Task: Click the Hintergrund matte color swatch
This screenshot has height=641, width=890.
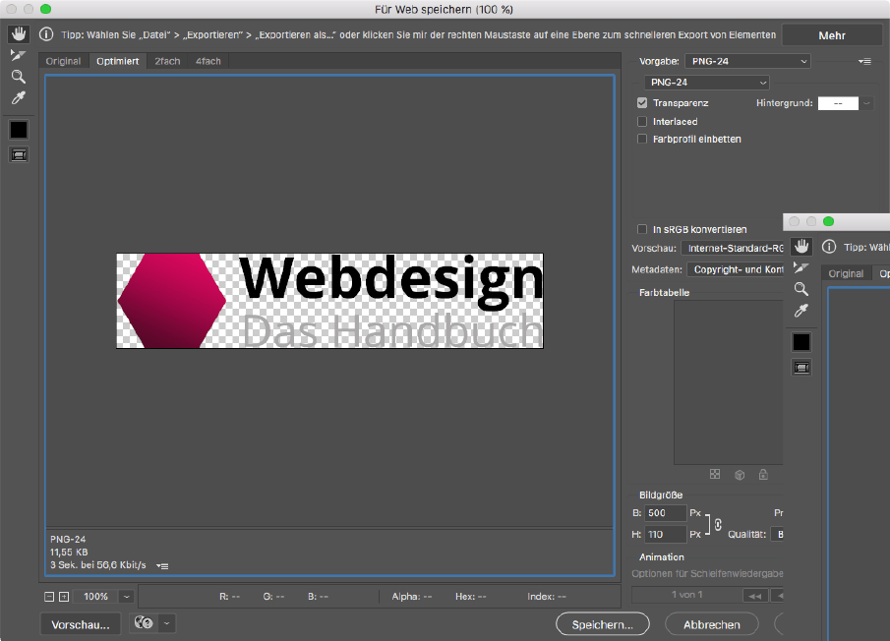Action: point(838,103)
